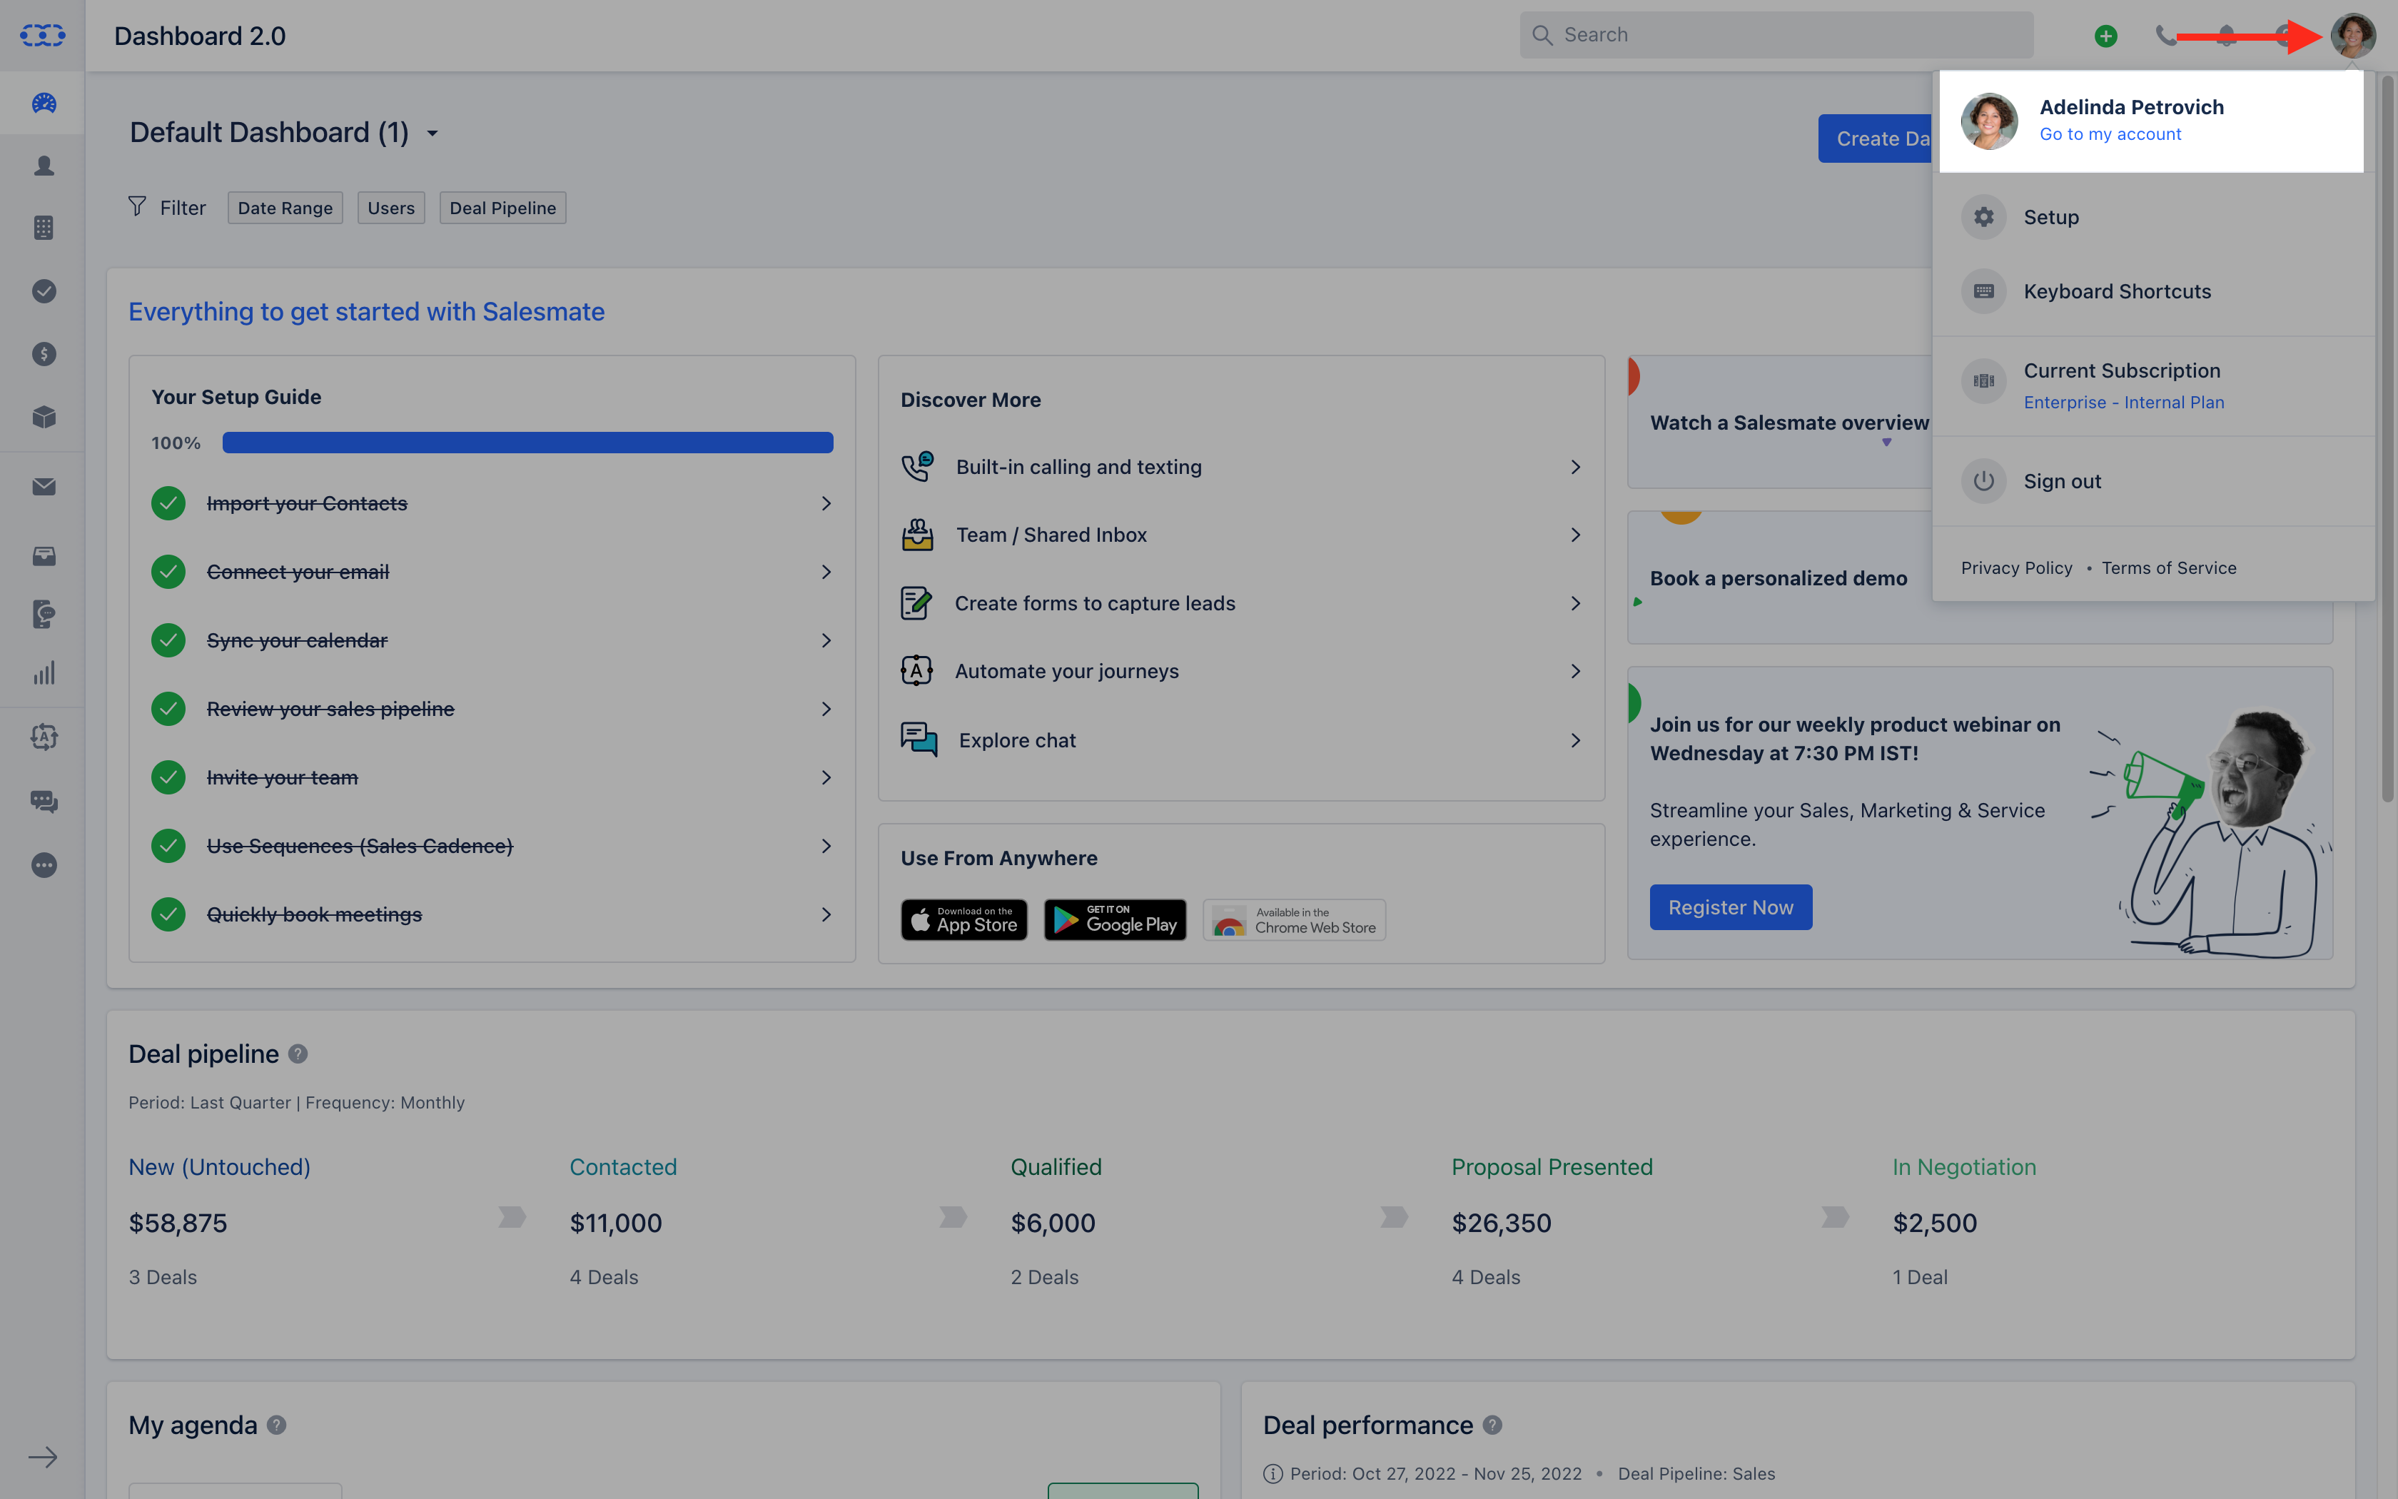2398x1499 pixels.
Task: Toggle the Review your sales pipeline checkmark
Action: point(168,709)
